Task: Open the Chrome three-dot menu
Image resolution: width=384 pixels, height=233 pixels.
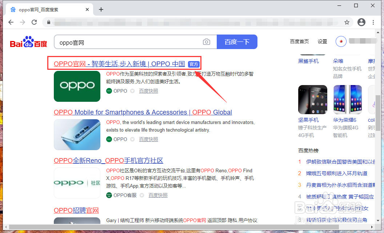Action: [373, 22]
